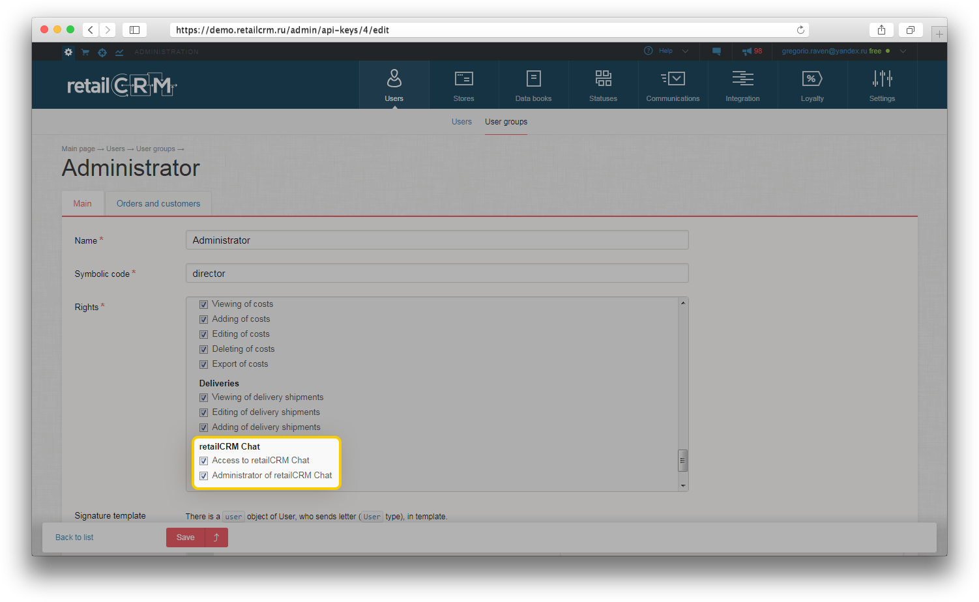Viewport: 979px width, 602px height.
Task: Toggle the browser sidebar button
Action: 134,30
